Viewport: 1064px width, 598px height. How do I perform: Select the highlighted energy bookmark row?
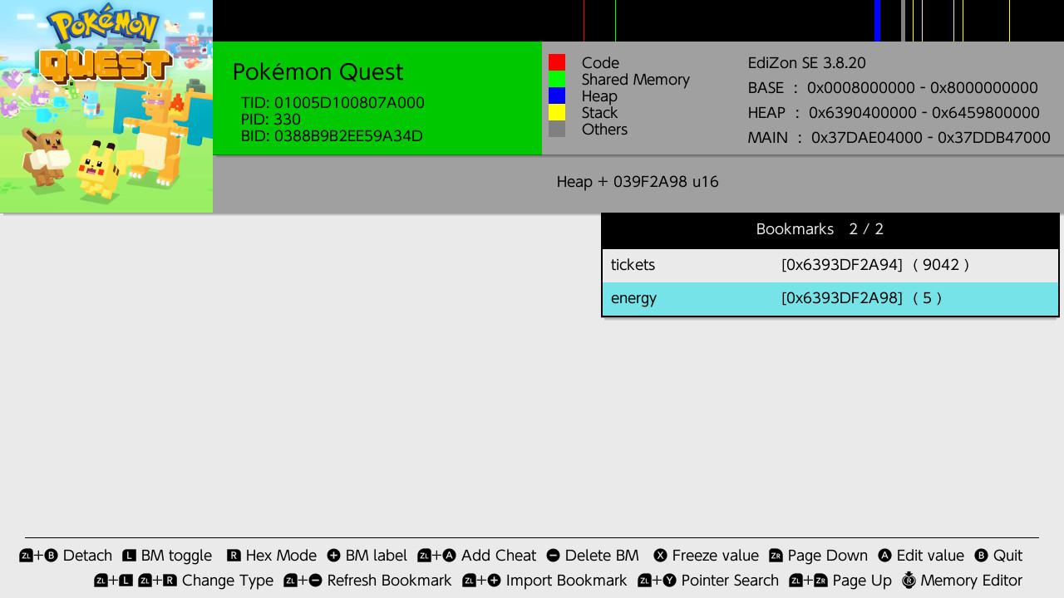(830, 298)
